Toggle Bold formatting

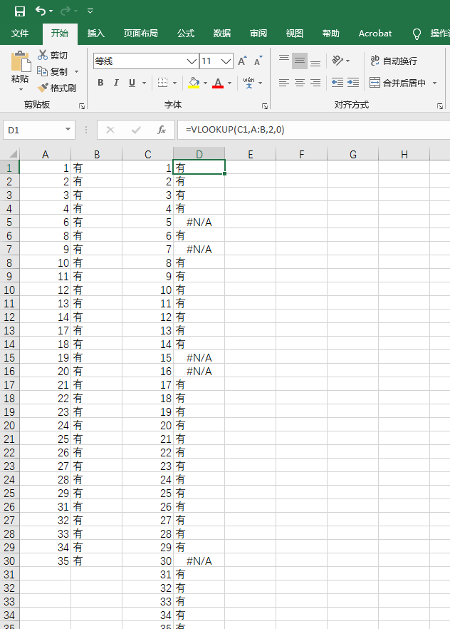click(100, 83)
